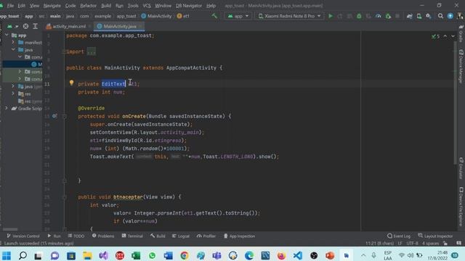
Task: Click the project panel horizontal scrollbar
Action: click(10, 229)
